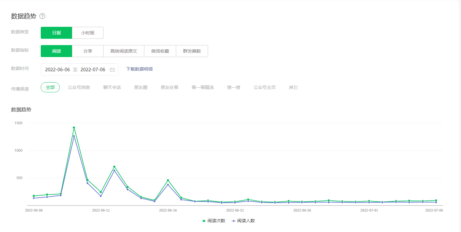Click end date 2022-07-06 field
Screen dimensions: 461x232
point(93,70)
